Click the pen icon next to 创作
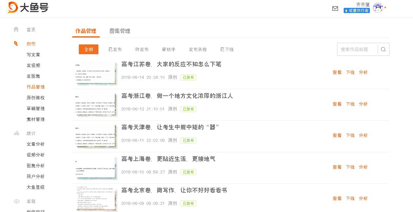The width and height of the screenshot is (413, 212). pos(16,43)
